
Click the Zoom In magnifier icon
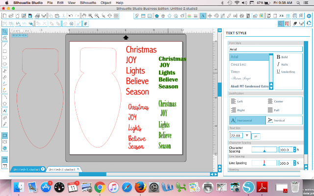(x=90, y=16)
